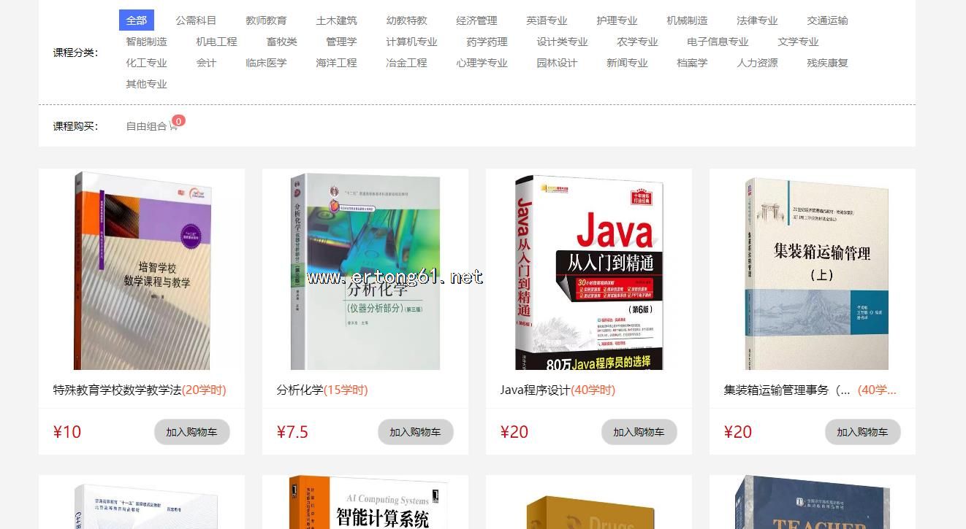
Task: Select the 土木建筑 category
Action: [x=336, y=20]
